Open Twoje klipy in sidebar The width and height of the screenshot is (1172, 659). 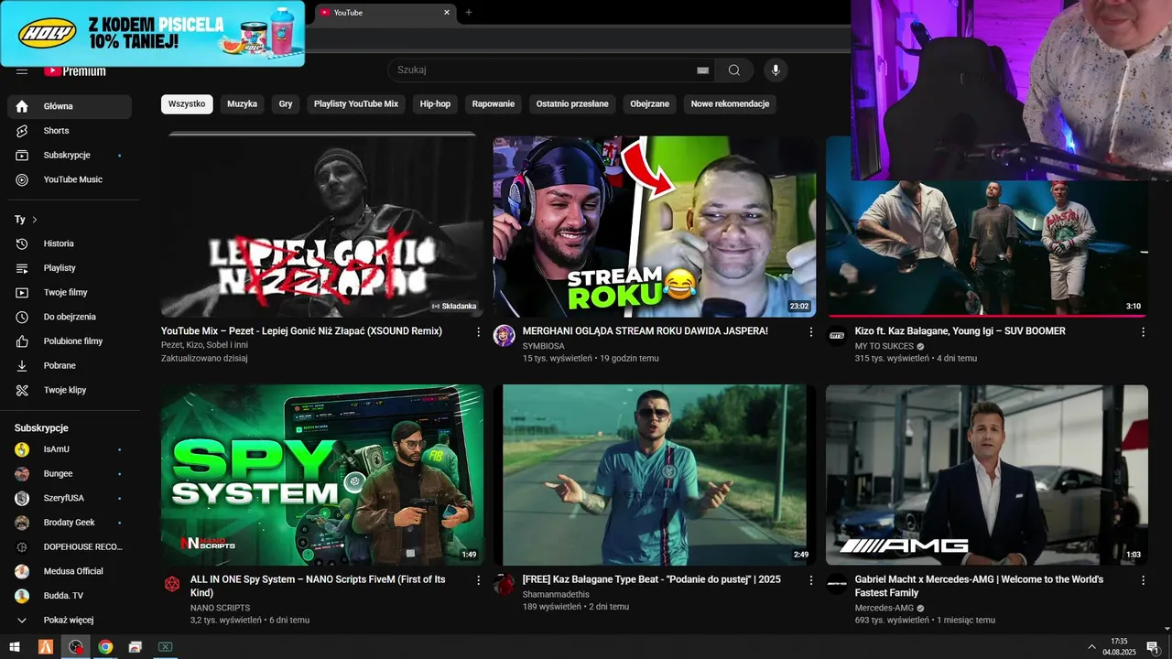point(70,390)
